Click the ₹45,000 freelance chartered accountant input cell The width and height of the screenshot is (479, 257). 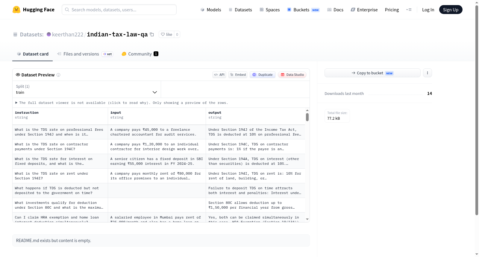tap(157, 132)
